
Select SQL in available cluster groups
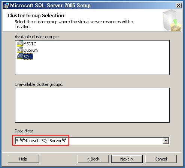point(28,57)
